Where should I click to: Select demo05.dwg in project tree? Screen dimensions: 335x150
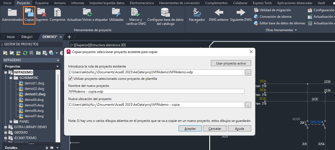[34, 105]
